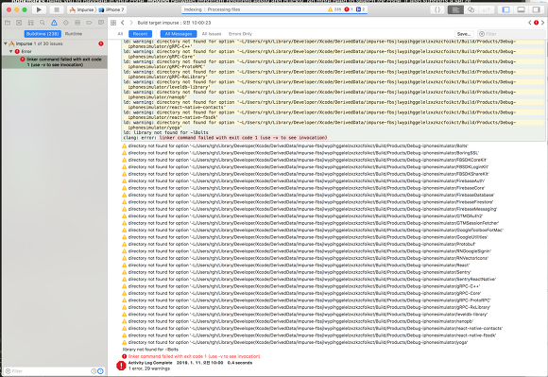The height and width of the screenshot is (377, 548).
Task: Open the Symbol navigator icon
Action: 31,23
